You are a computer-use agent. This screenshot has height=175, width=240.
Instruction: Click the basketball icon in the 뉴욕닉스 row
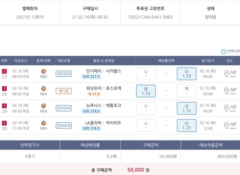[43, 106]
